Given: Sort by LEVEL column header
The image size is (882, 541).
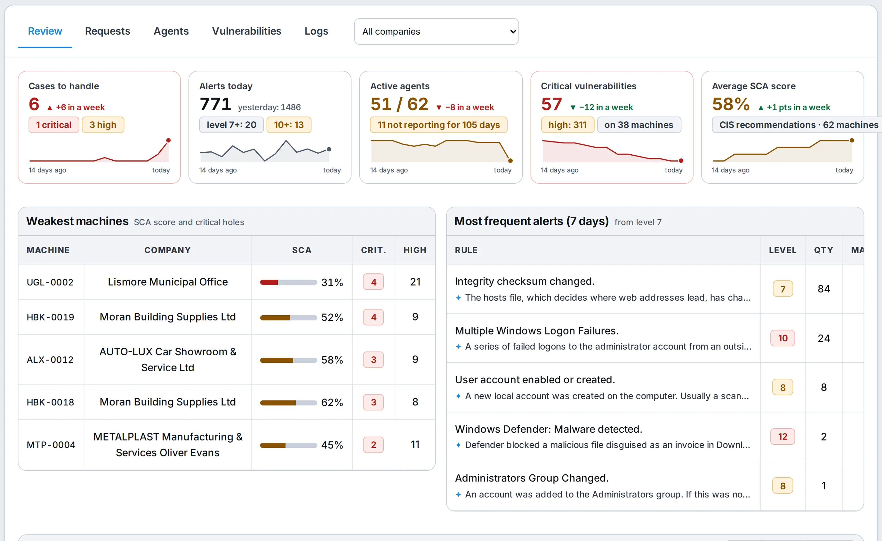Looking at the screenshot, I should [x=782, y=250].
